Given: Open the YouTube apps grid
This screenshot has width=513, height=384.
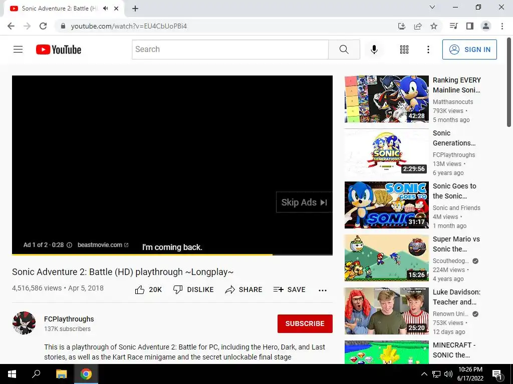Looking at the screenshot, I should coord(404,49).
